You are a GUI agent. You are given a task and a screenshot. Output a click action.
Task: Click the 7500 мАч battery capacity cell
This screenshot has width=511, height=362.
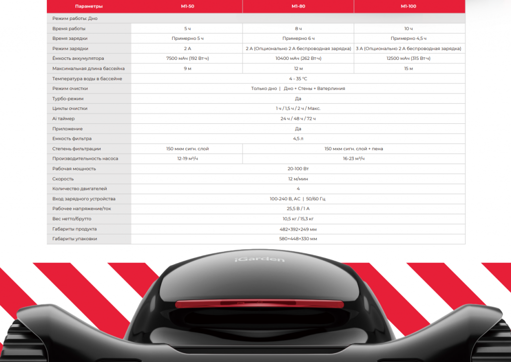[188, 58]
